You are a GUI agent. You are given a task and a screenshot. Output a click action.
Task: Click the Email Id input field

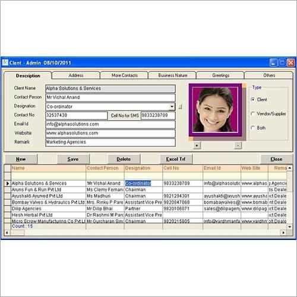[110, 124]
